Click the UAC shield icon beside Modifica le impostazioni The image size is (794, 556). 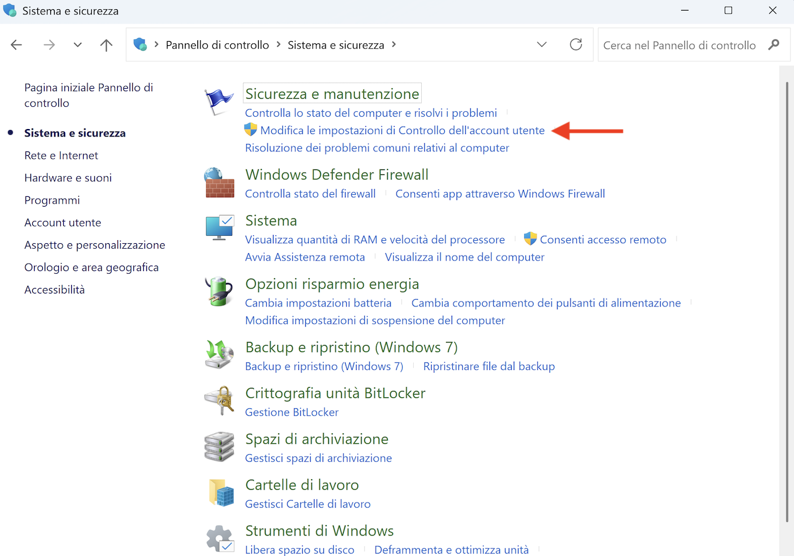pyautogui.click(x=251, y=130)
